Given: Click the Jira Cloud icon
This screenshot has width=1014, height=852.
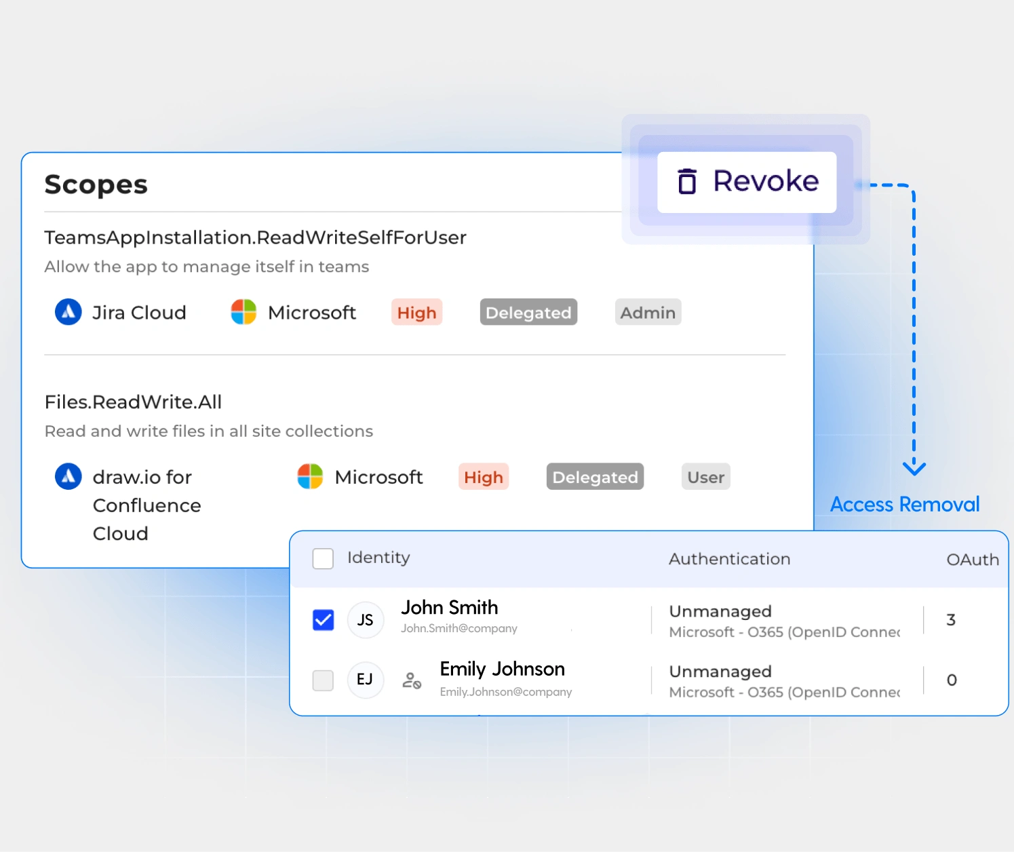Looking at the screenshot, I should (68, 312).
